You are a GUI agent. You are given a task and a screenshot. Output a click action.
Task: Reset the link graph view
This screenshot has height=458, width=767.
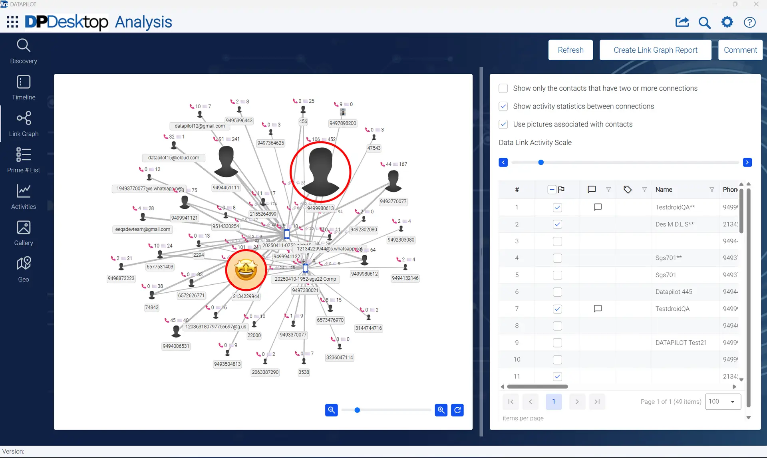click(457, 410)
